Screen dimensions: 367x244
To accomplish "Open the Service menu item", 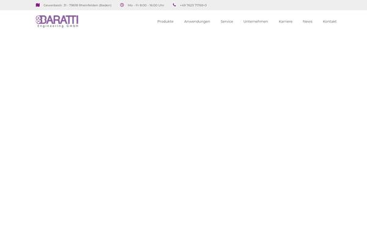I will pos(227,21).
